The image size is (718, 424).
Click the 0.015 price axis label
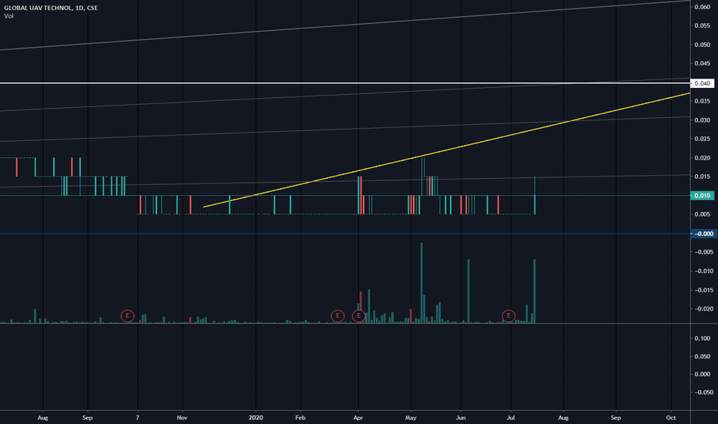pos(703,177)
